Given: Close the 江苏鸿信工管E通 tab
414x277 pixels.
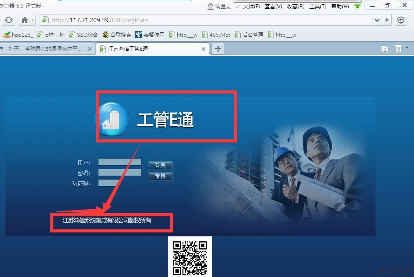Looking at the screenshot, I should coord(203,49).
